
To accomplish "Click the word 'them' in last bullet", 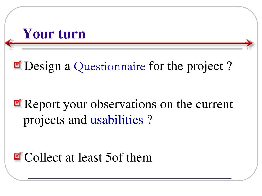I will (x=139, y=157).
